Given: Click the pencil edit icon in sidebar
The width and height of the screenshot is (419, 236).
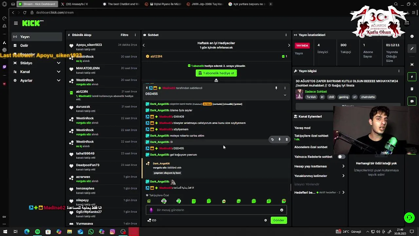Looking at the screenshot, I should [x=412, y=49].
